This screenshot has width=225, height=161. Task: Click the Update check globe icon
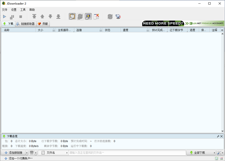point(118,17)
